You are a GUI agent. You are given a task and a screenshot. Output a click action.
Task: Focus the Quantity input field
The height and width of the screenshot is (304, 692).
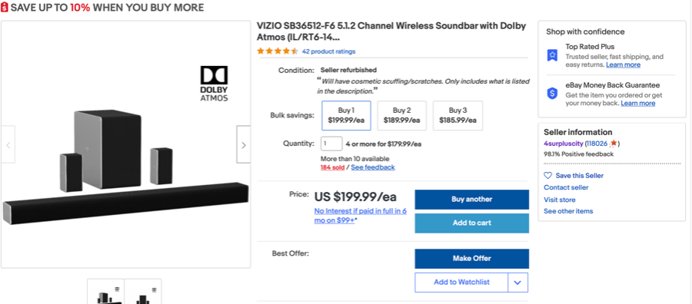point(331,144)
